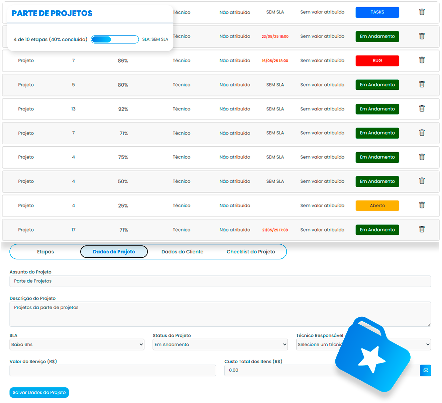Delete the project with the BUG status
This screenshot has width=442, height=403.
point(422,60)
